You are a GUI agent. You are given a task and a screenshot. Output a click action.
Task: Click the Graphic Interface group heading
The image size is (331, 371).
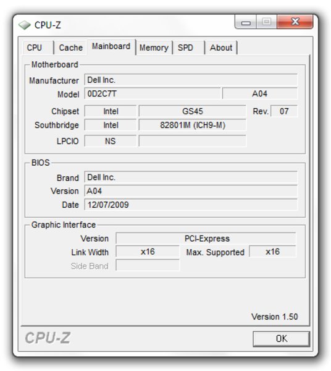(64, 224)
